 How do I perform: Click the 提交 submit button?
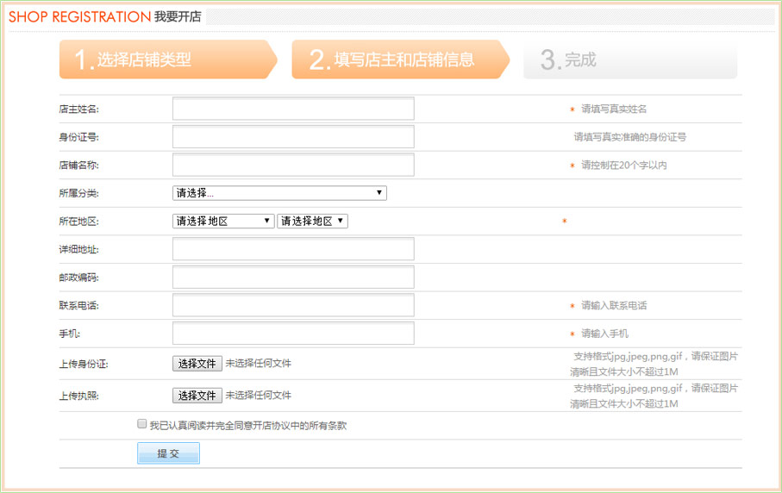point(168,453)
